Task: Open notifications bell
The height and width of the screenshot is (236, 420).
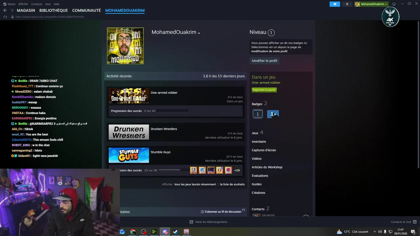Action: click(347, 4)
